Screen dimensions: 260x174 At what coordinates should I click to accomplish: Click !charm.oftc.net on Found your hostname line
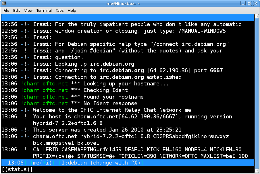tap(44, 97)
